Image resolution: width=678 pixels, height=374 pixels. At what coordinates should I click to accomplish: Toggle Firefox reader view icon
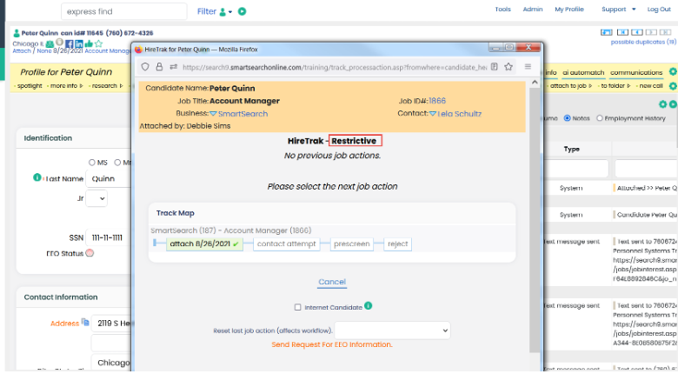[x=494, y=66]
